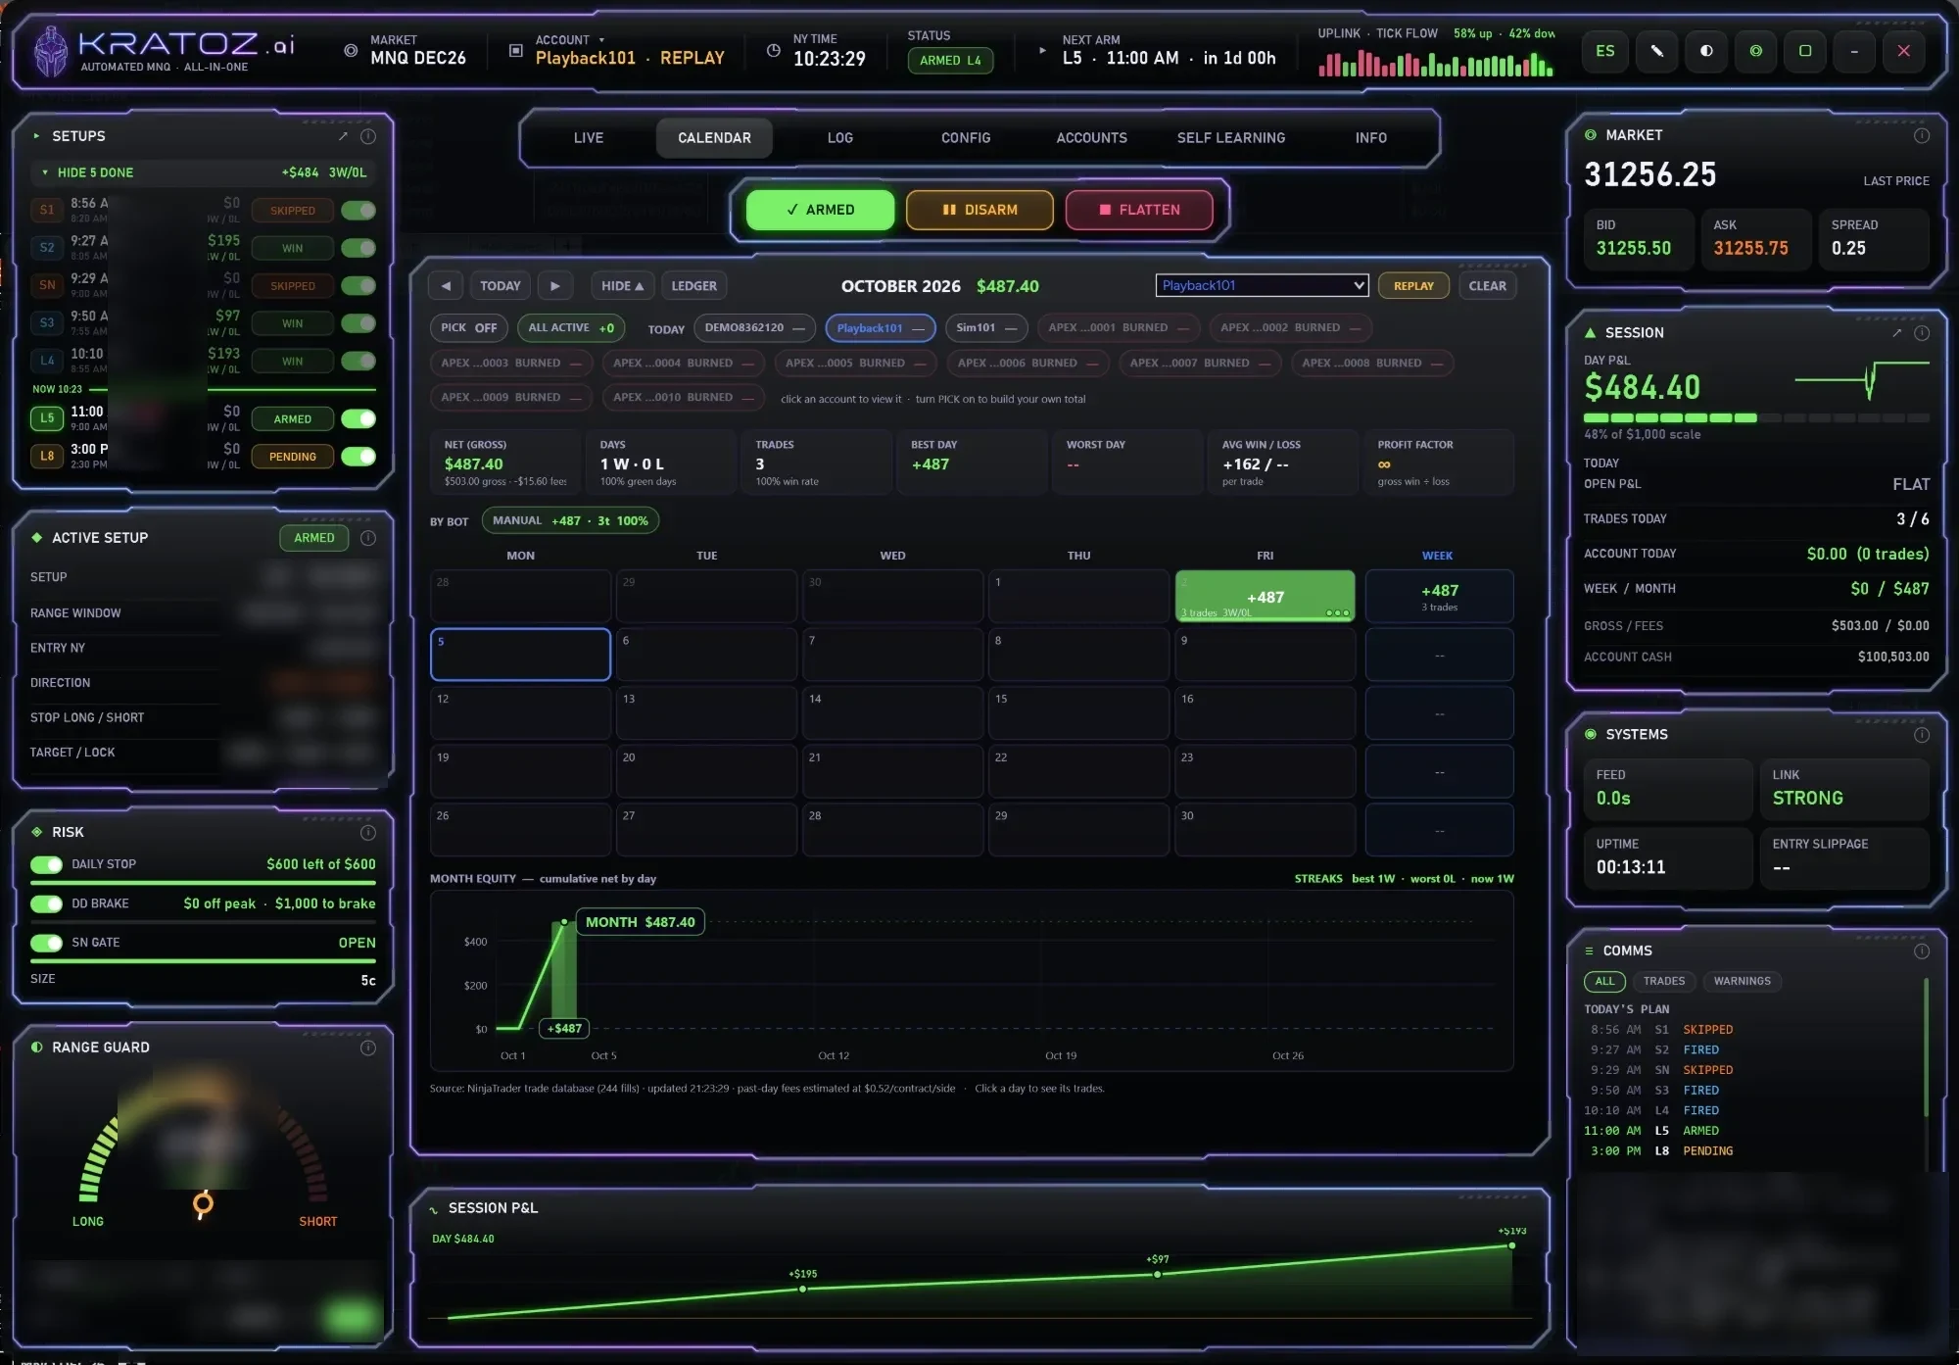Image resolution: width=1959 pixels, height=1365 pixels.
Task: Open info icon on the Comms panel
Action: click(x=1922, y=951)
